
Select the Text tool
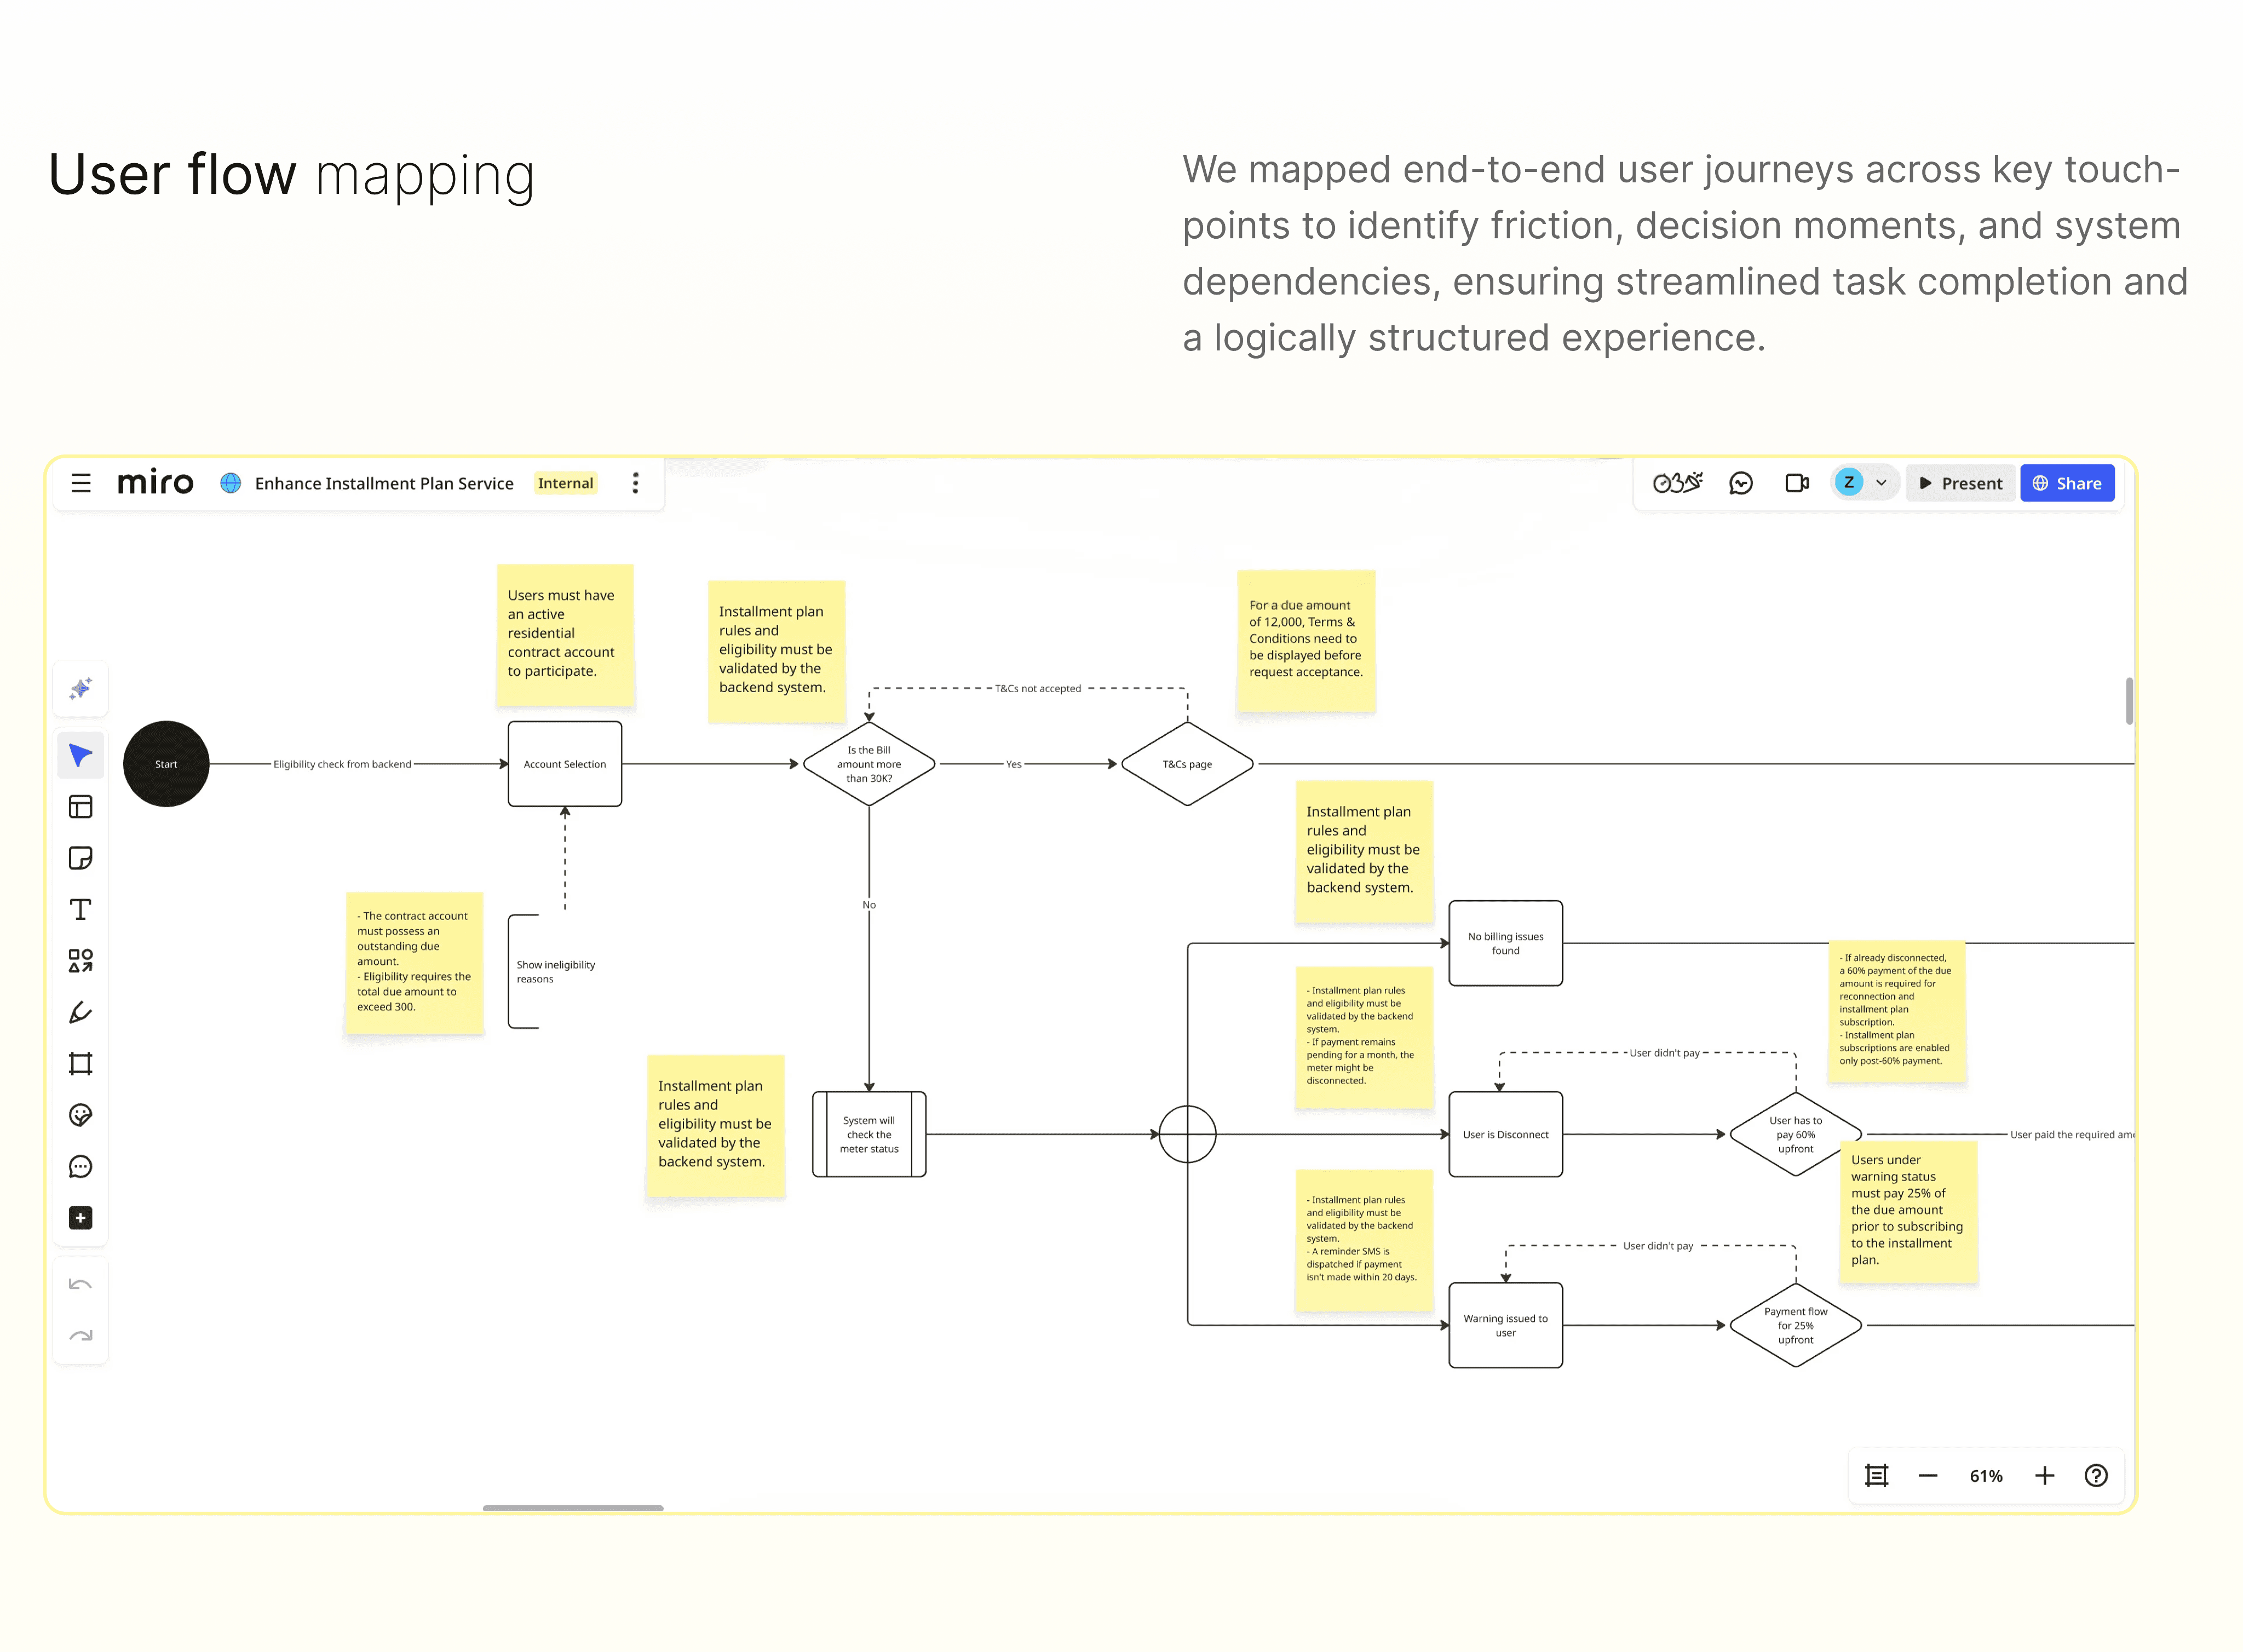[x=80, y=909]
